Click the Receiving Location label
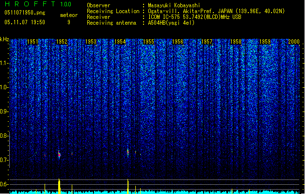Image resolution: width=305 pixels, height=194 pixels. (113, 11)
